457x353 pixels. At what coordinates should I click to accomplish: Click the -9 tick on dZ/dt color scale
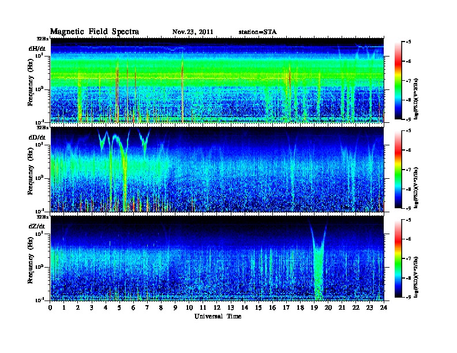[409, 297]
